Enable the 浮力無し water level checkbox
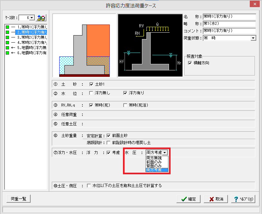The width and height of the screenshot is (262, 214). pyautogui.click(x=91, y=93)
